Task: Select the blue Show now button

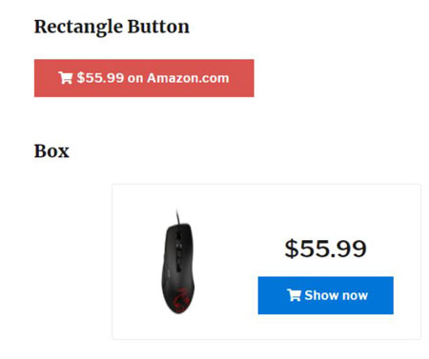Action: pos(325,295)
